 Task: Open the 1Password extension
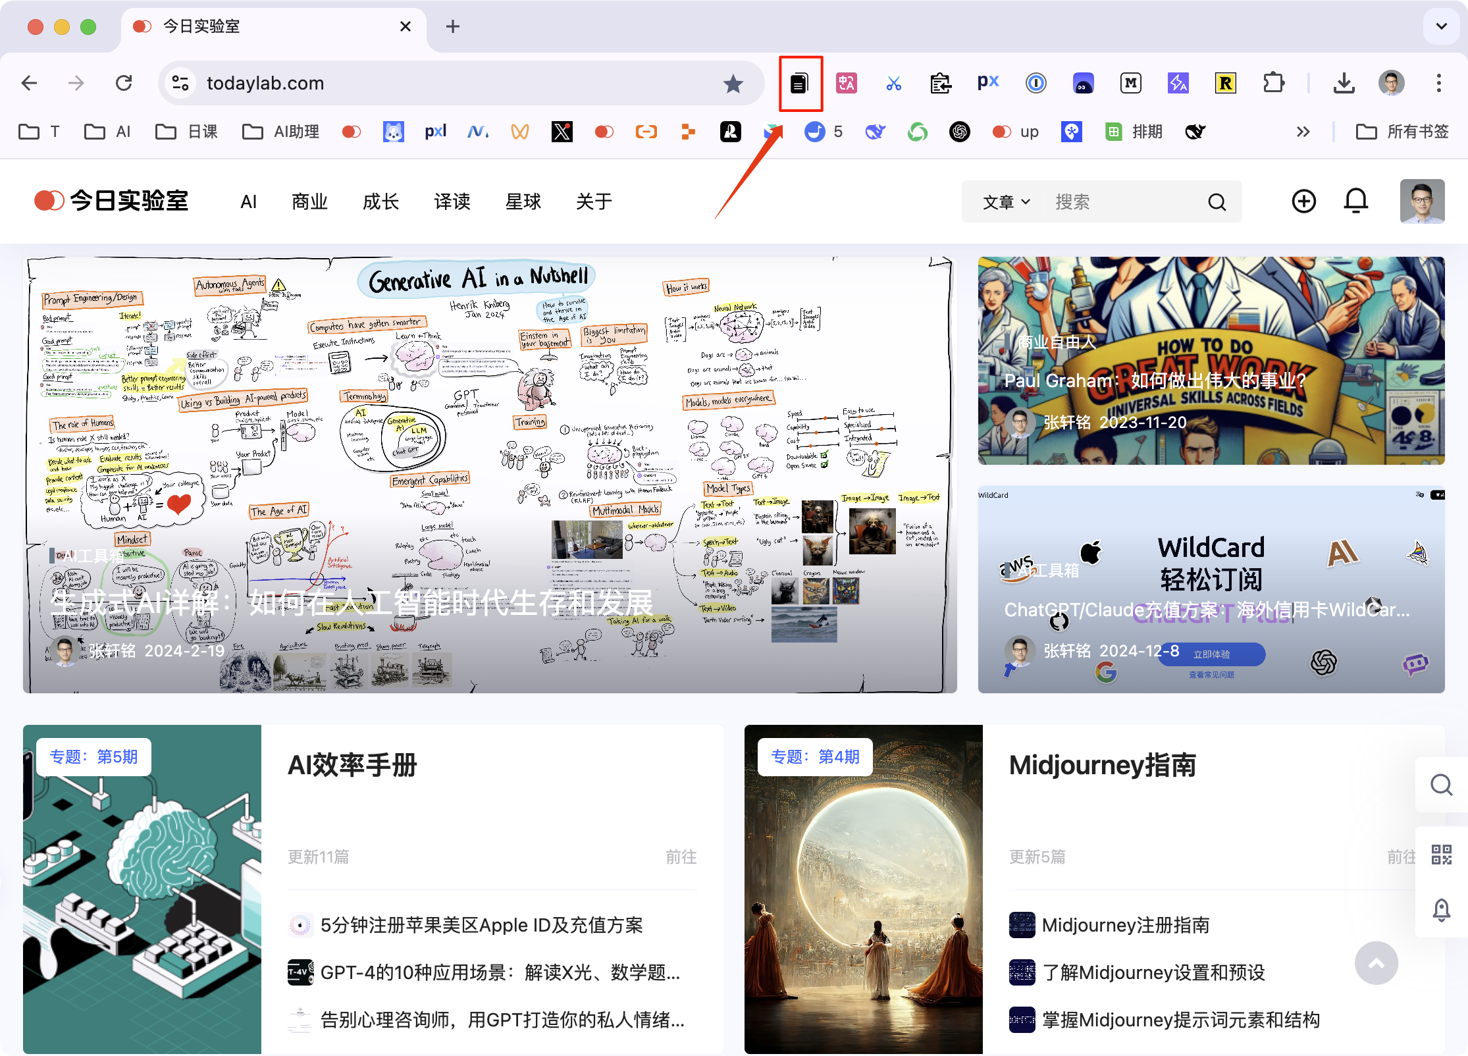coord(1035,83)
